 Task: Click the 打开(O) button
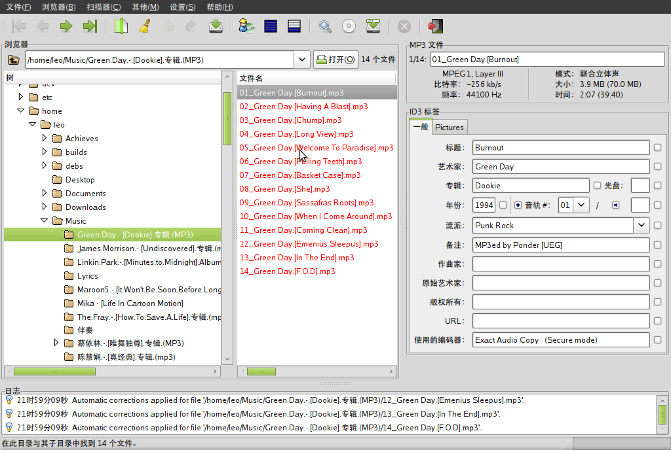[x=336, y=60]
